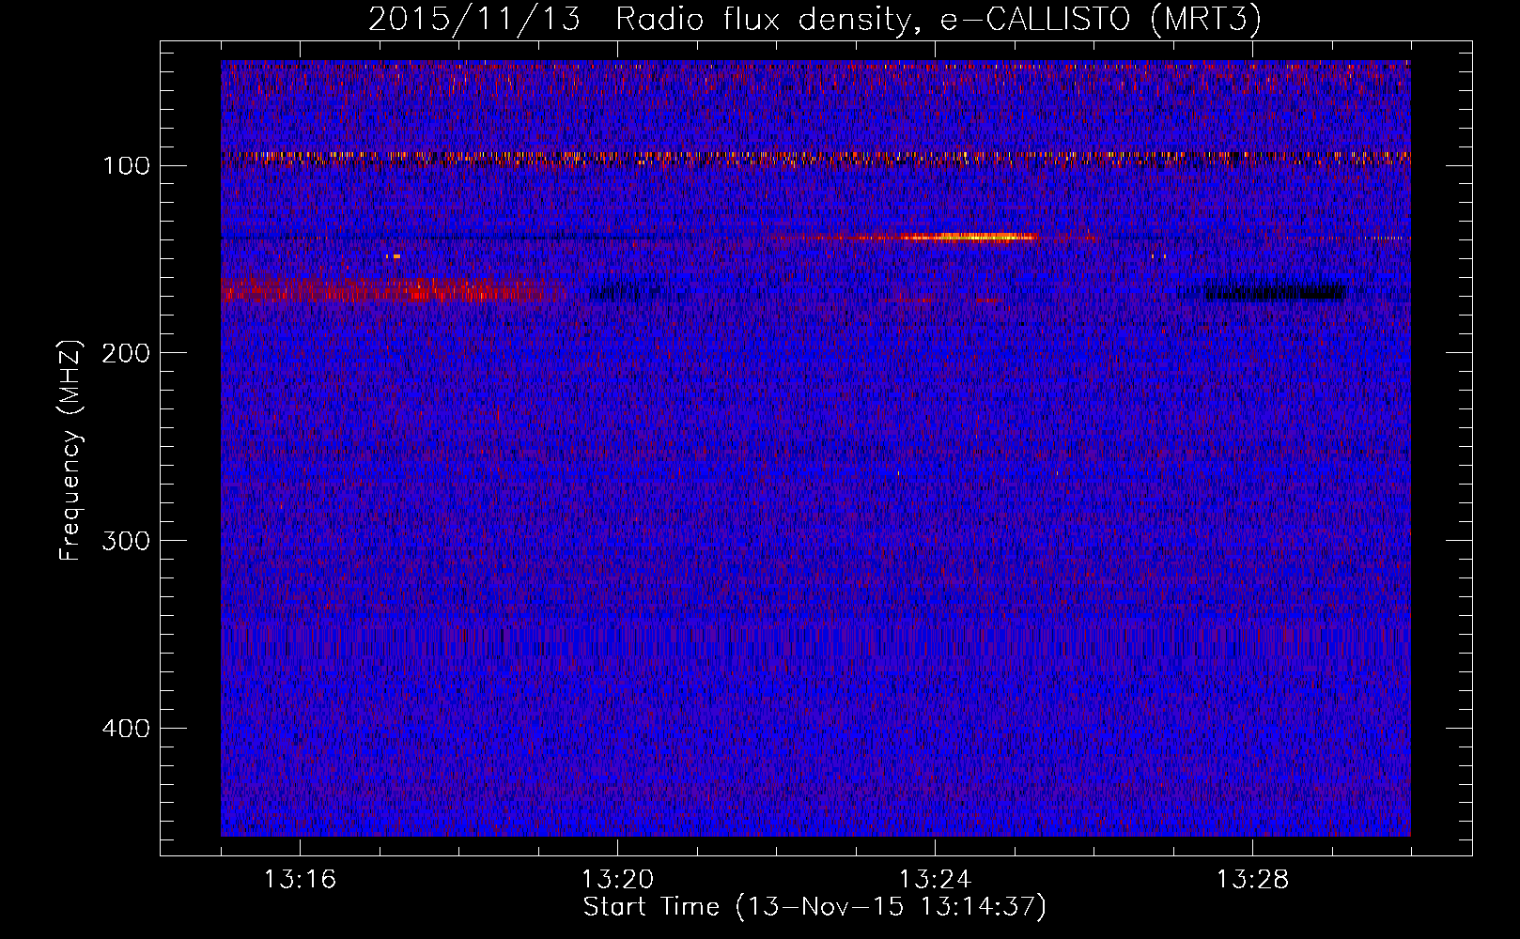Click the 13:28 time tick label
This screenshot has height=939, width=1520.
click(1252, 880)
